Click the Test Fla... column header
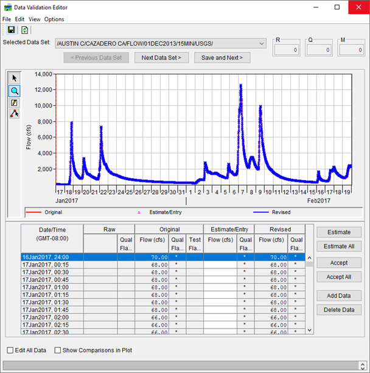This screenshot has height=373, width=370. click(x=195, y=244)
